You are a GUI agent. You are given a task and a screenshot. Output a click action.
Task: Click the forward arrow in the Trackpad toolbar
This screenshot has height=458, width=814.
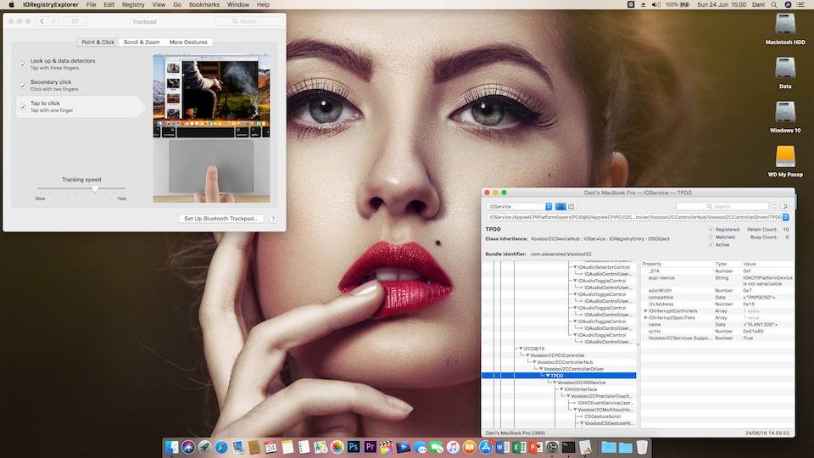click(53, 21)
